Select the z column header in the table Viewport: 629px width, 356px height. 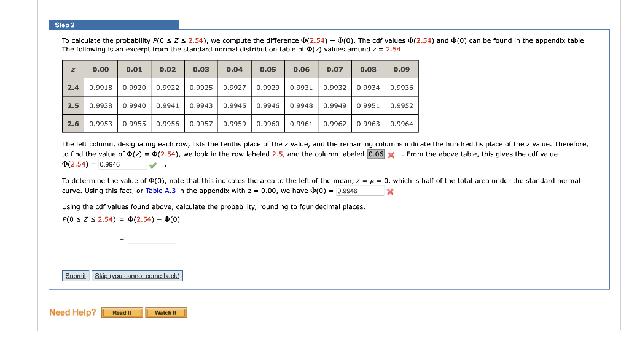click(72, 69)
